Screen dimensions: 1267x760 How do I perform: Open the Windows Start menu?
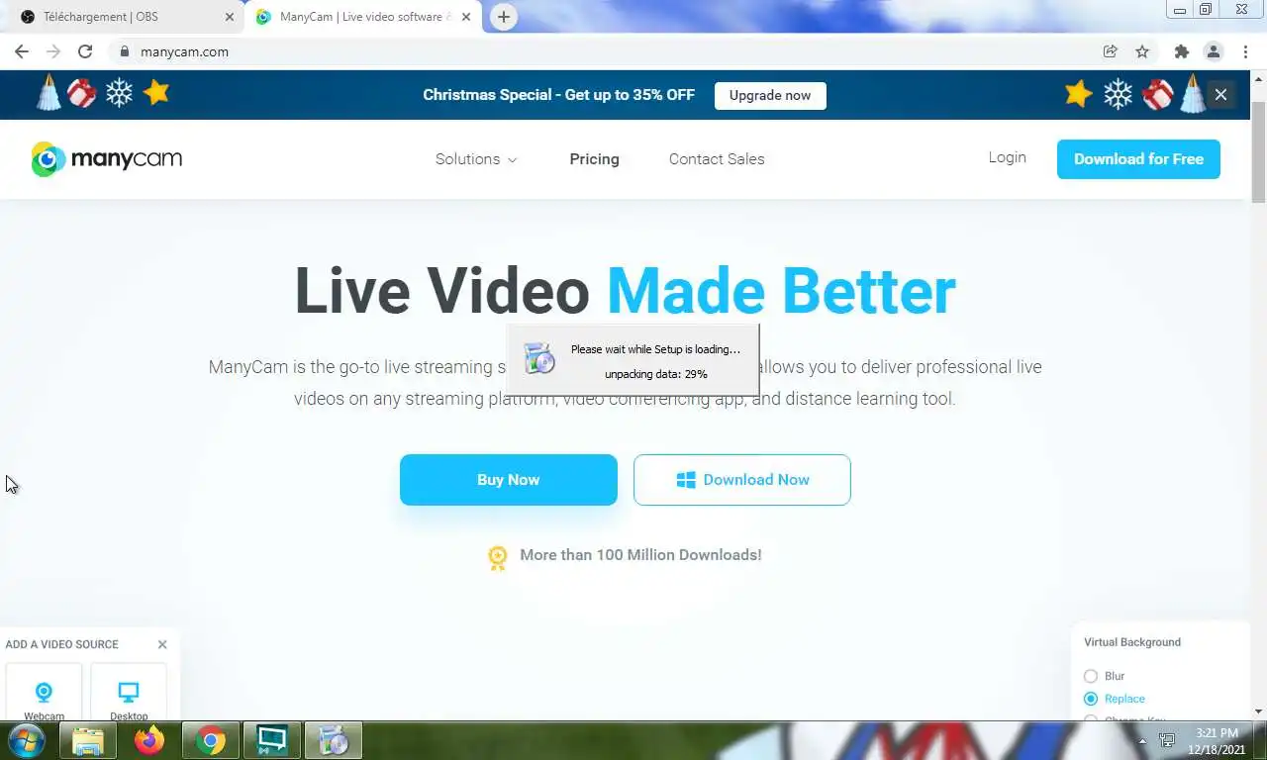tap(26, 740)
